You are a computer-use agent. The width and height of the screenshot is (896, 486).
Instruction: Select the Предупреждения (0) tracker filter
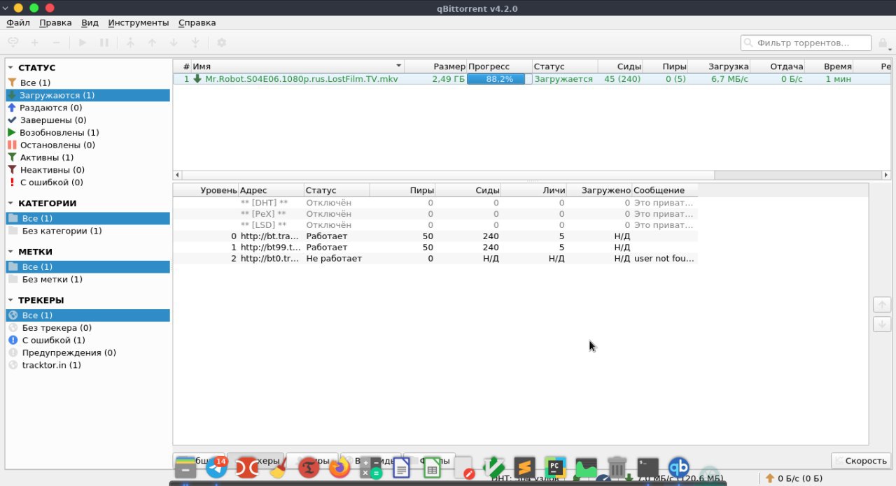click(87, 352)
